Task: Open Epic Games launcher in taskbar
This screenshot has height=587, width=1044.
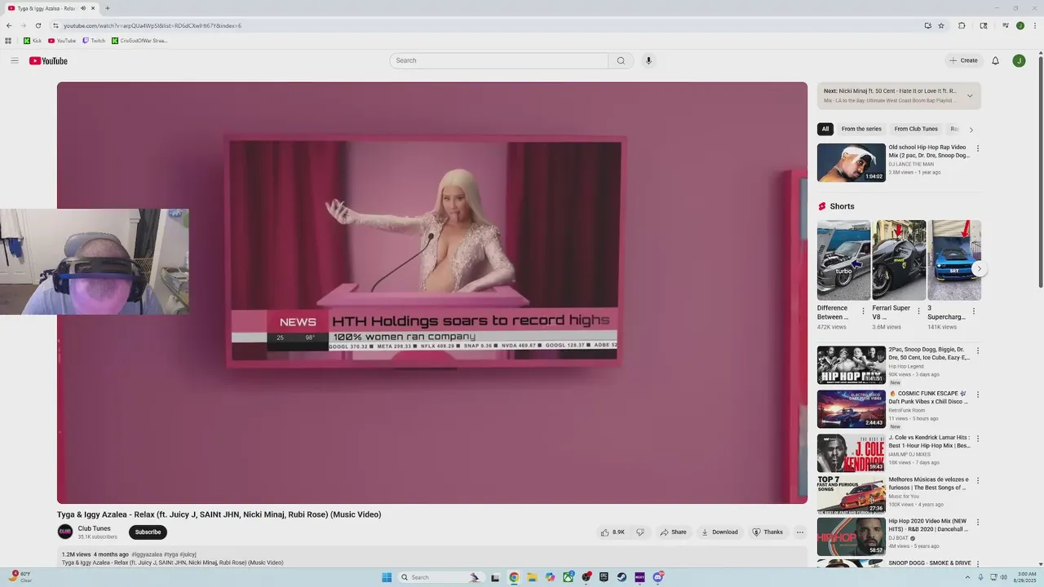Action: pyautogui.click(x=604, y=577)
